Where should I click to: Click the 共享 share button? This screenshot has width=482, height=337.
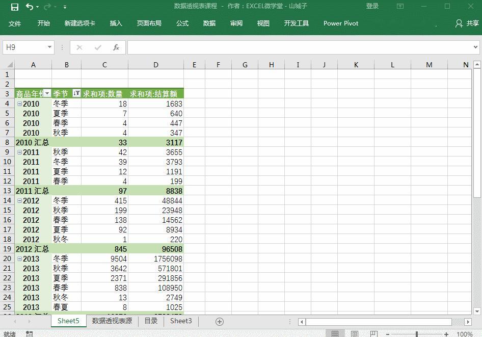pos(467,23)
